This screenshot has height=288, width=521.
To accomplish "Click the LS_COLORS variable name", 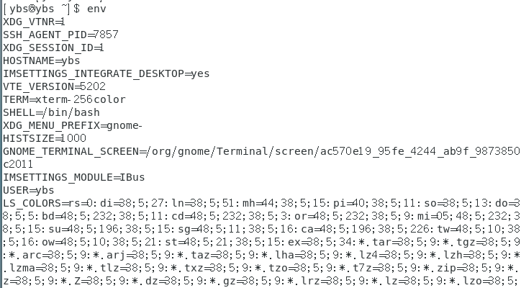I will (x=30, y=203).
